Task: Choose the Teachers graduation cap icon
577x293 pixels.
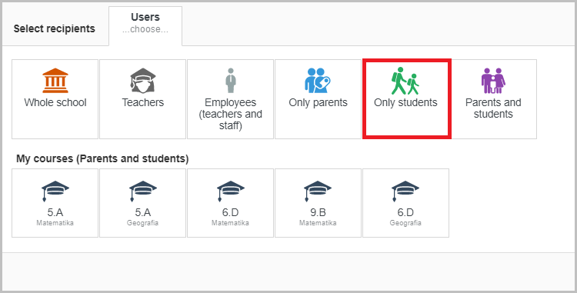Action: [x=143, y=80]
